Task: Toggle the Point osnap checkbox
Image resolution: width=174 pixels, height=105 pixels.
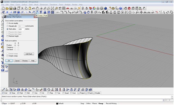Action: tap(18, 93)
